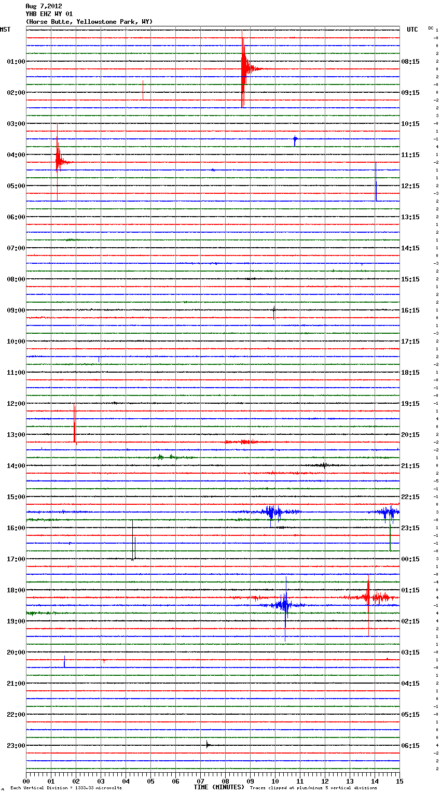This screenshot has height=795, width=441.
Task: Click the "TIME (MINUTES)" axis label
Action: [x=218, y=787]
